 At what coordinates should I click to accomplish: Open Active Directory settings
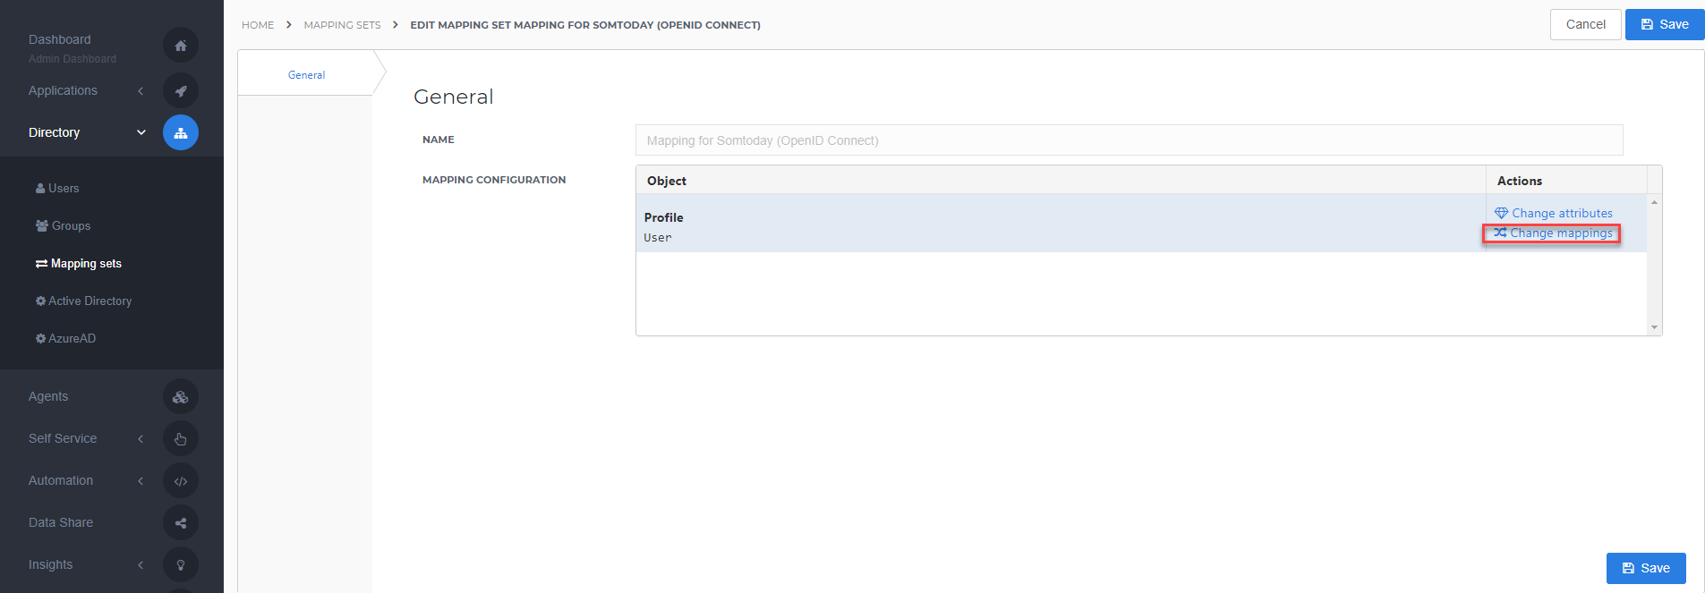pyautogui.click(x=83, y=301)
